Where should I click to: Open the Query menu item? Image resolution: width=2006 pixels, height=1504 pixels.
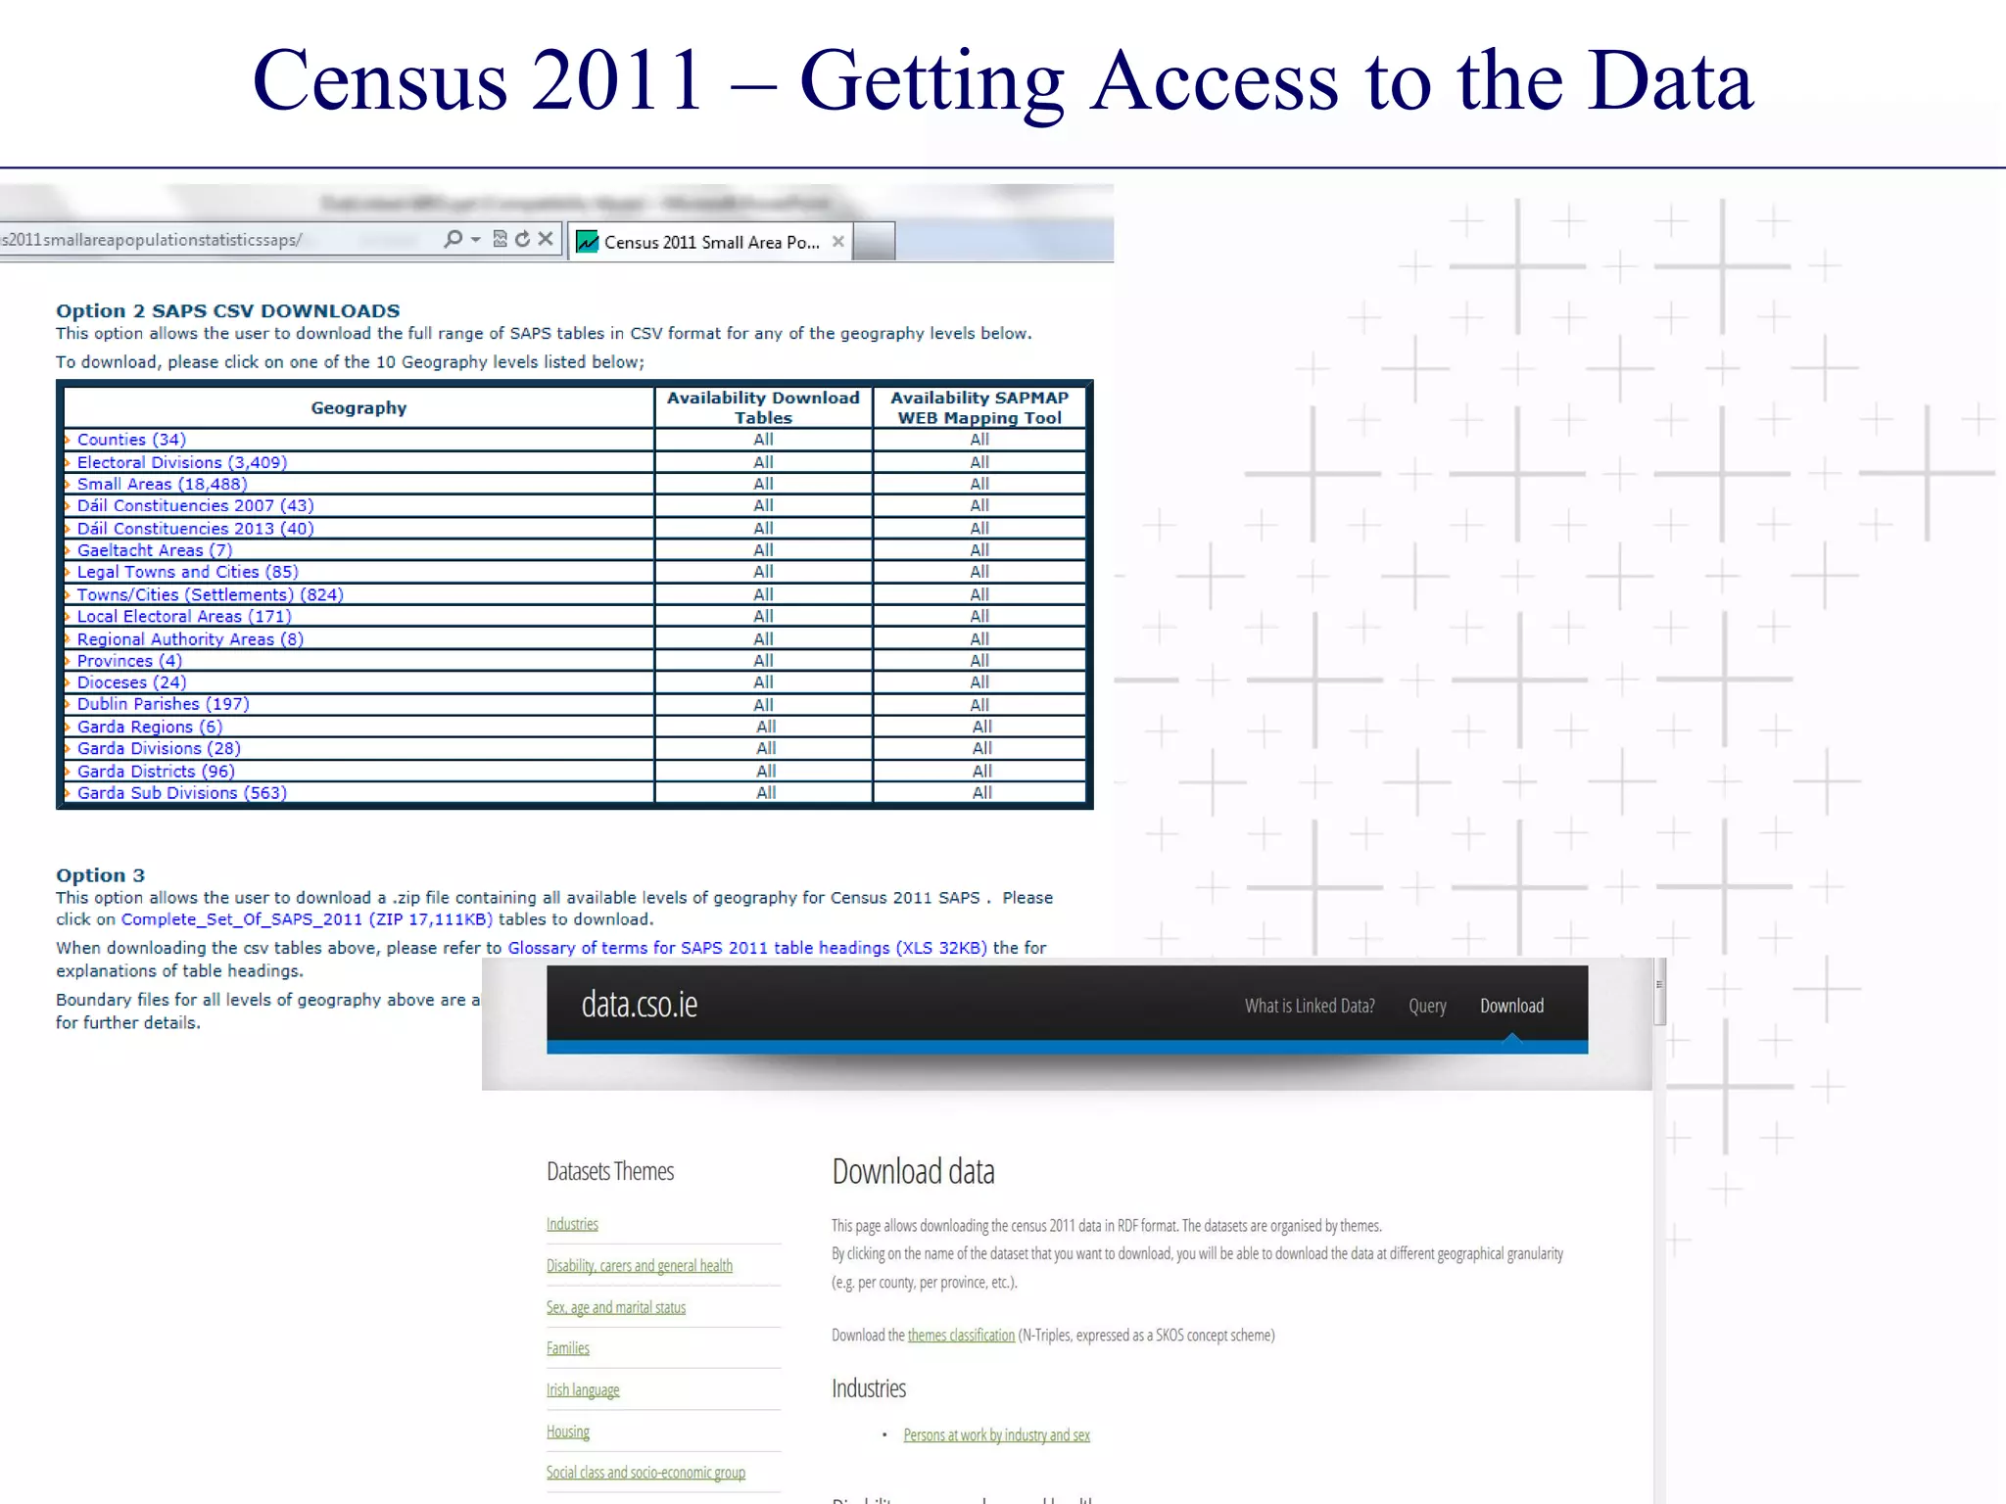coord(1427,1006)
